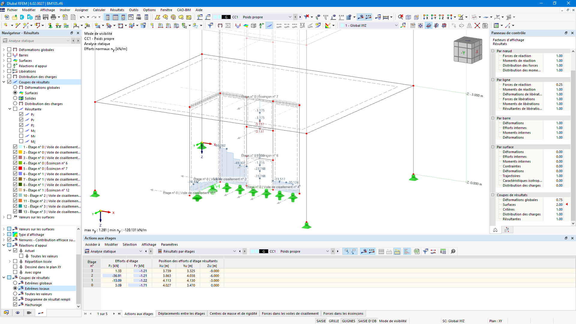The width and height of the screenshot is (576, 324).
Task: Uncheck section 5 Étage n° 0 Écoinçon n° 7
Action: click(x=15, y=169)
